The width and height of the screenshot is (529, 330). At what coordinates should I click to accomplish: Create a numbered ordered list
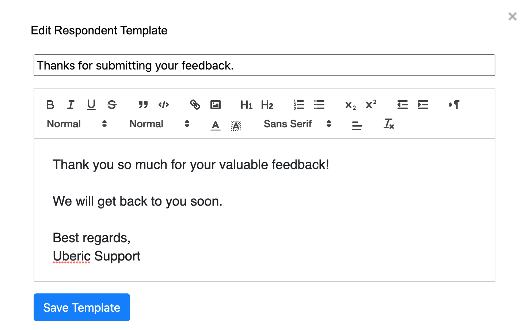(299, 105)
